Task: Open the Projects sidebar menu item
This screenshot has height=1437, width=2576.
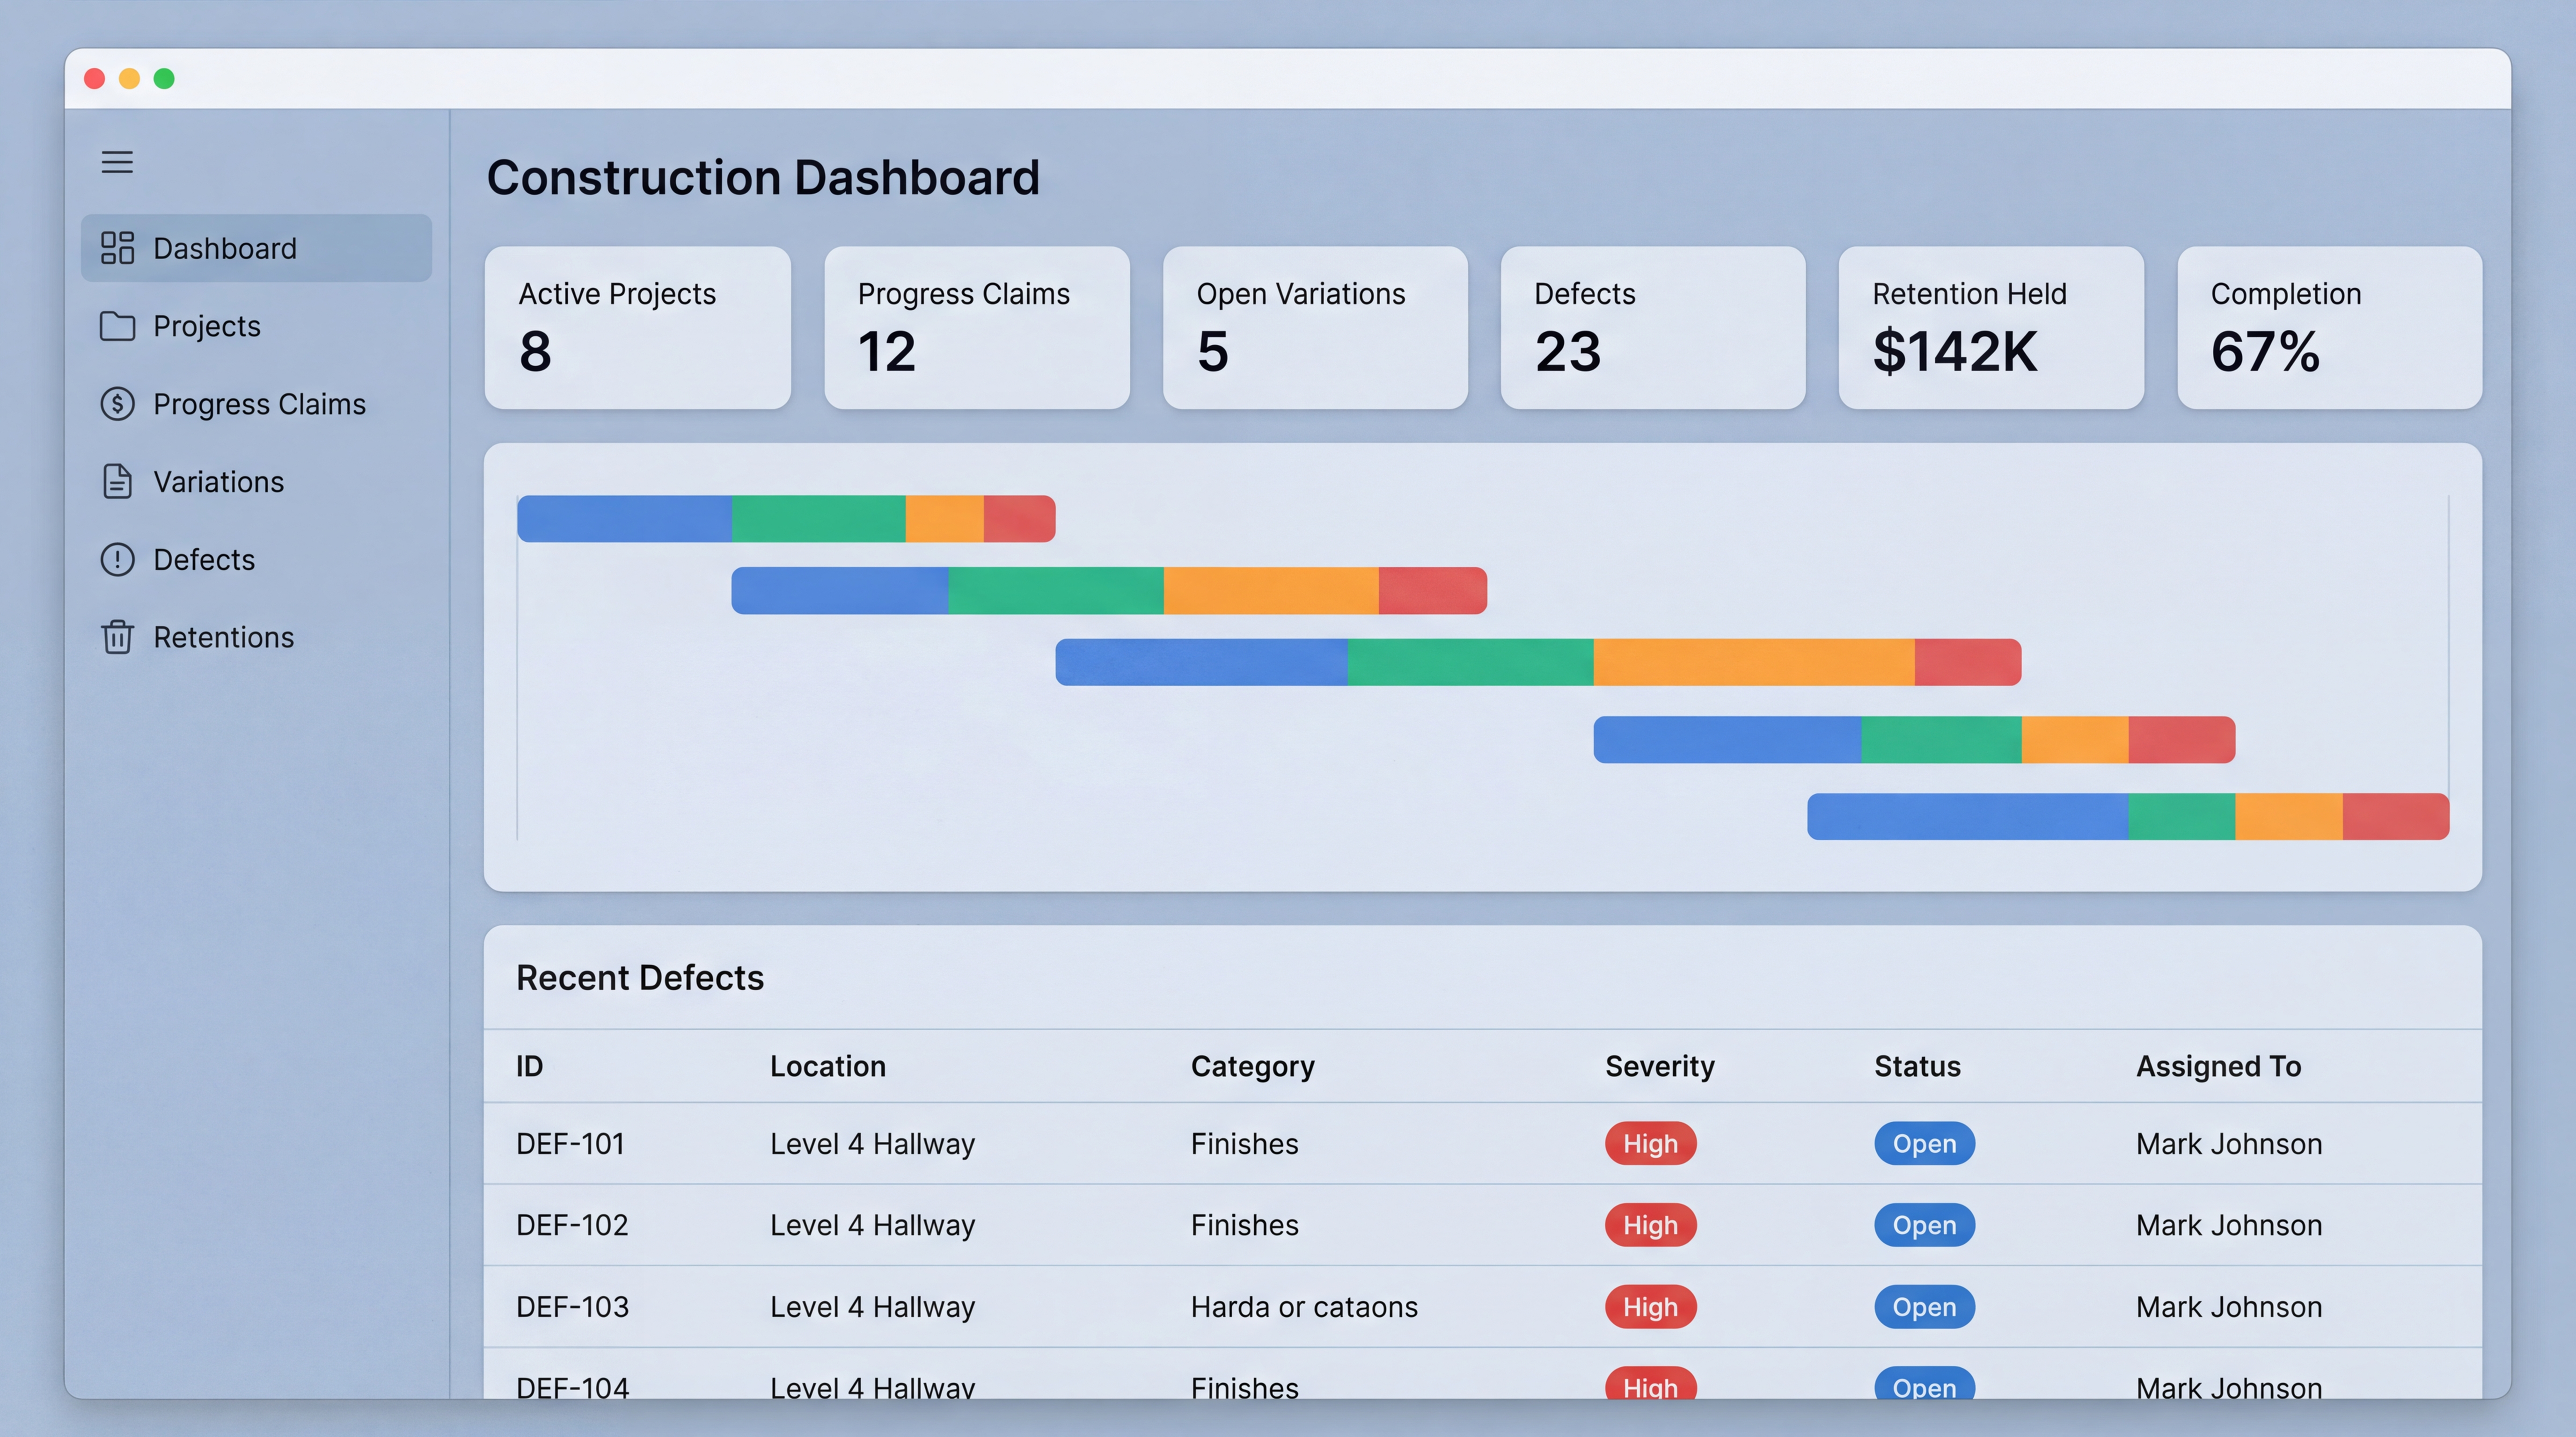Action: (207, 326)
